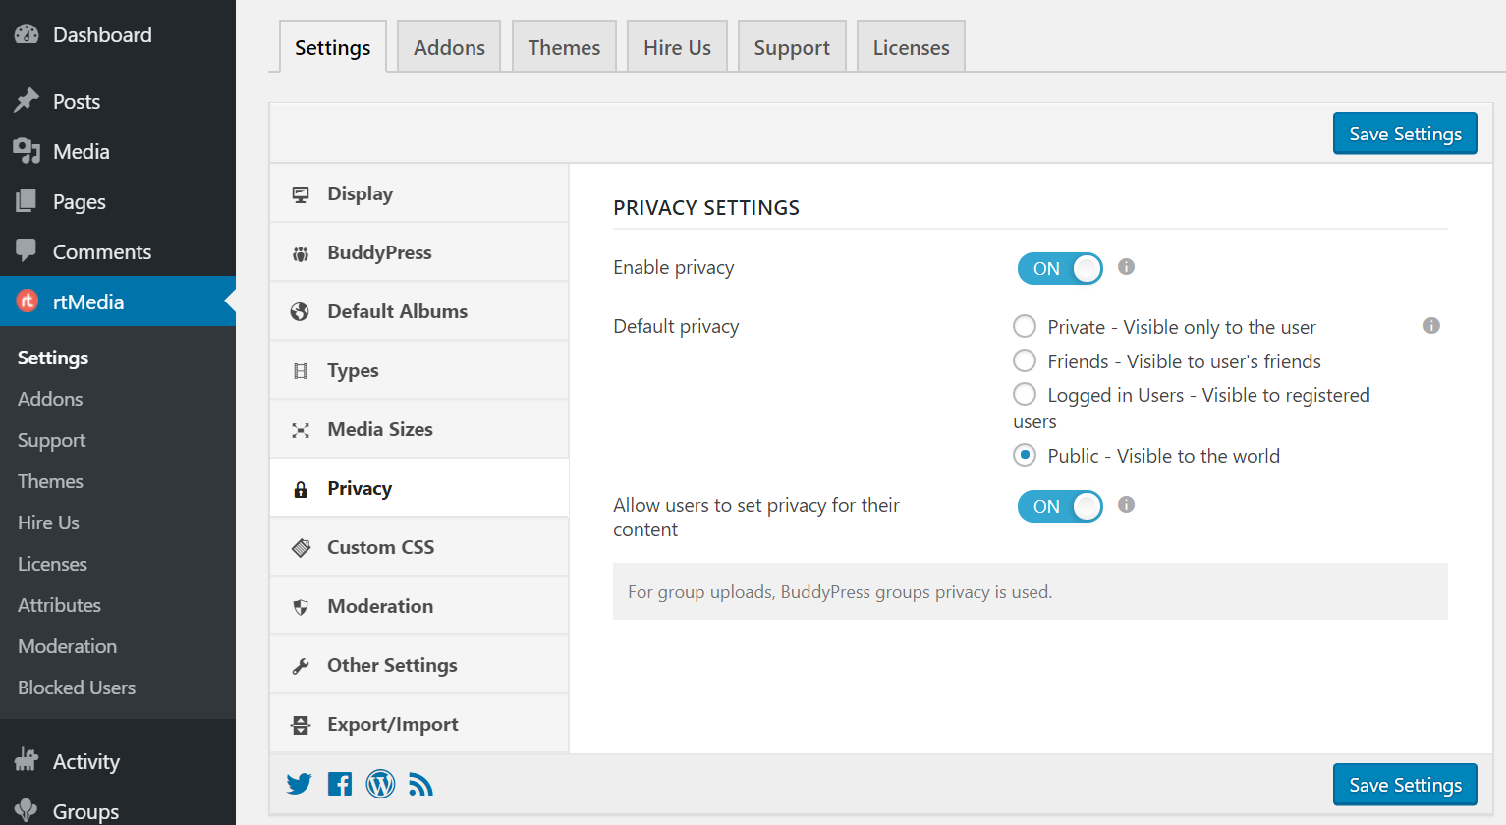This screenshot has width=1506, height=825.
Task: Open the Export/Import settings section
Action: (393, 724)
